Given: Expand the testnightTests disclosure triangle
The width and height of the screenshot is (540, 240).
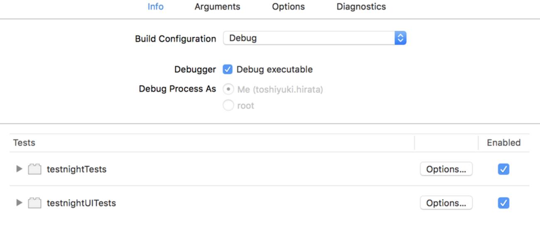Looking at the screenshot, I should [x=19, y=169].
